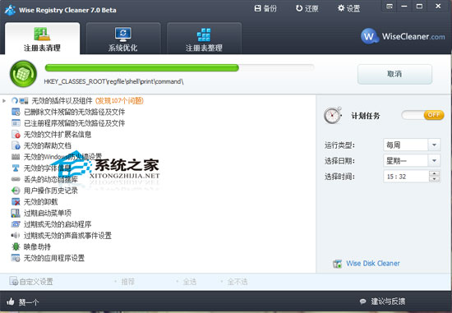The width and height of the screenshot is (452, 313).
Task: Click the 丢失的动态链接库 icon
Action: tap(16, 179)
